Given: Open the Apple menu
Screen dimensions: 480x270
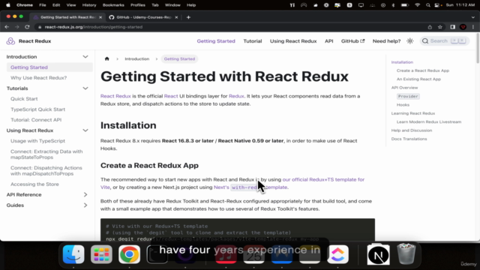Looking at the screenshot, I should [8, 5].
